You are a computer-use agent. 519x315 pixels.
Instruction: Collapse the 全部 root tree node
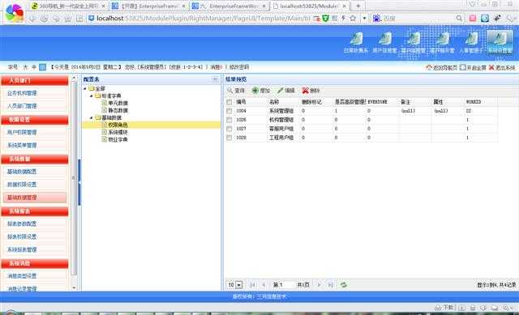pos(85,88)
